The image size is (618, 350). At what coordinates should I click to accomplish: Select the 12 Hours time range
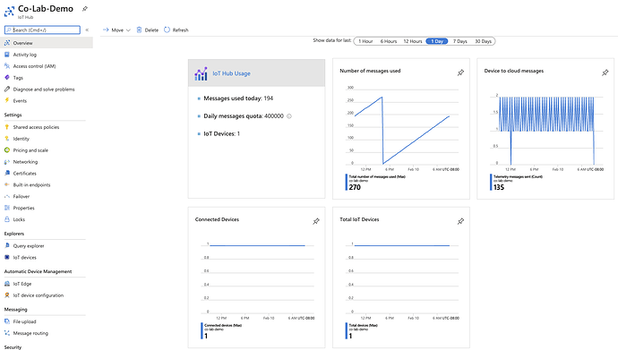tap(412, 41)
